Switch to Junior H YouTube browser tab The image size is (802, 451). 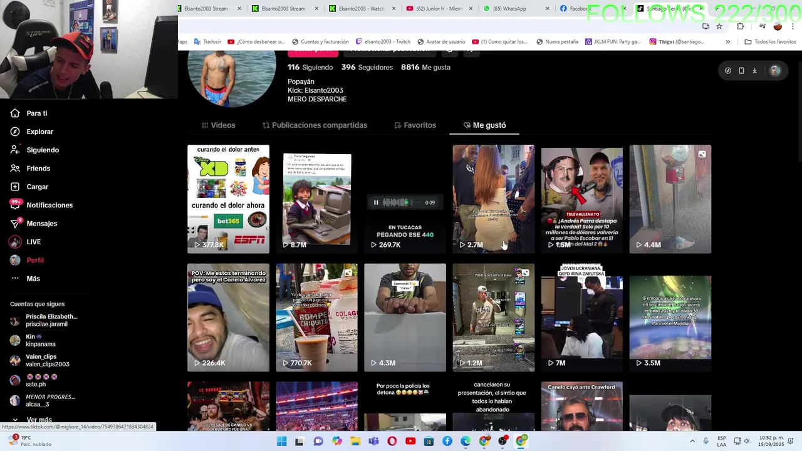pyautogui.click(x=439, y=9)
